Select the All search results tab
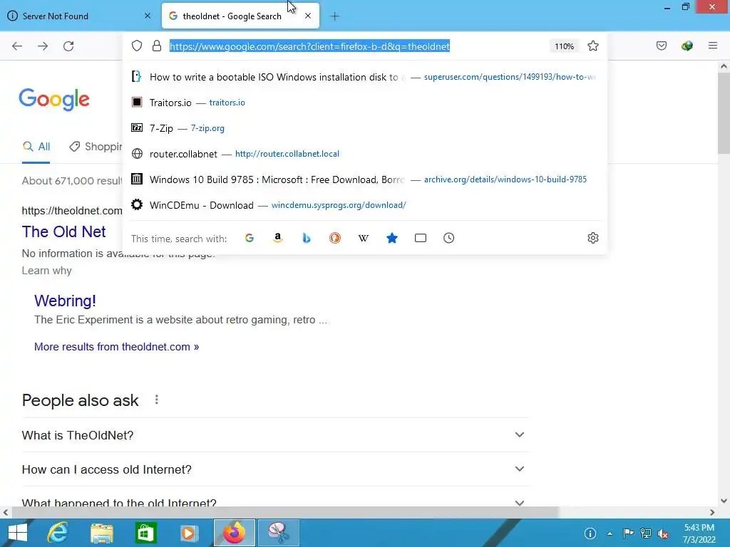730x547 pixels. coord(36,147)
